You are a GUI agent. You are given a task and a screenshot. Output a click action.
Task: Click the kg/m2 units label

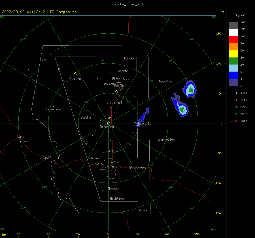pyautogui.click(x=240, y=15)
